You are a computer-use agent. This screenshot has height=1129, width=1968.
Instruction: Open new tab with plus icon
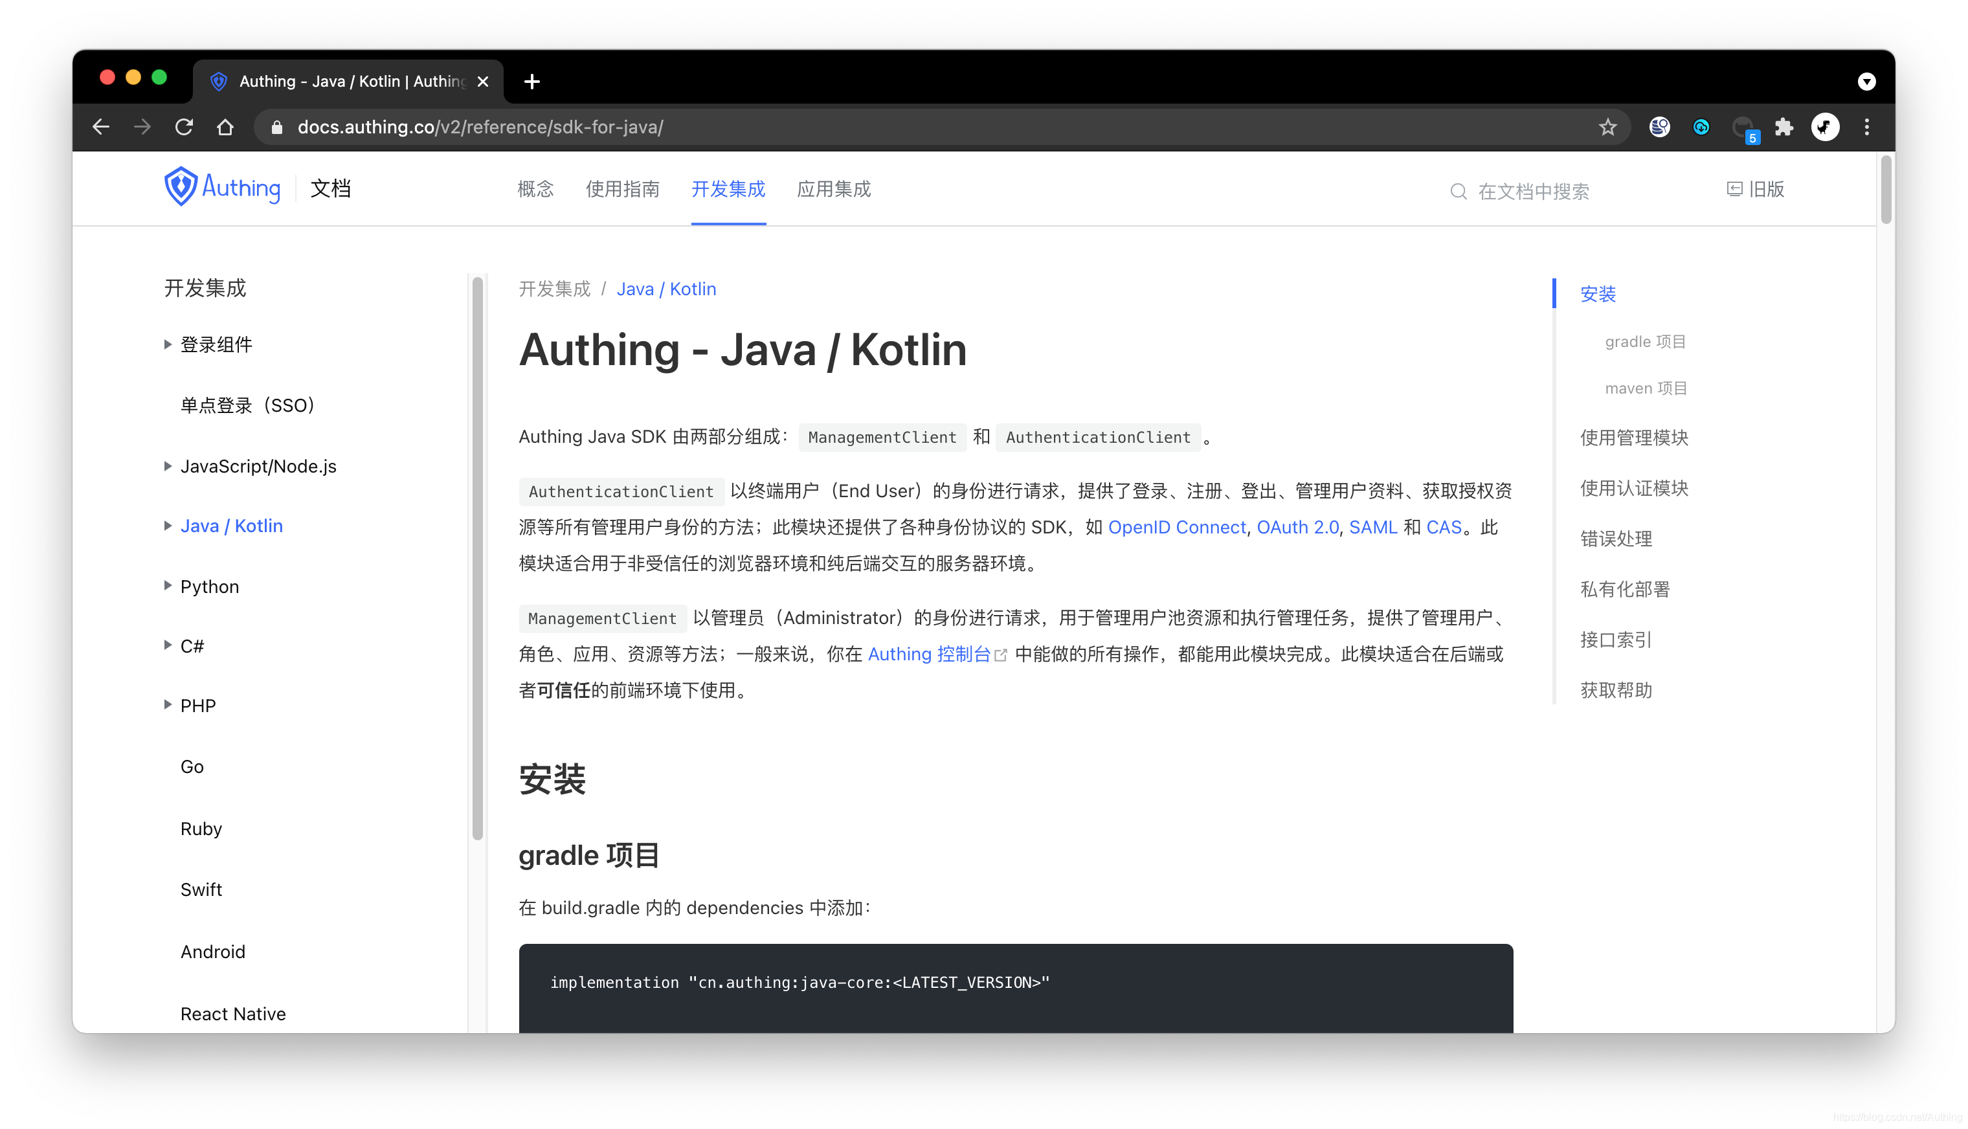pos(532,82)
